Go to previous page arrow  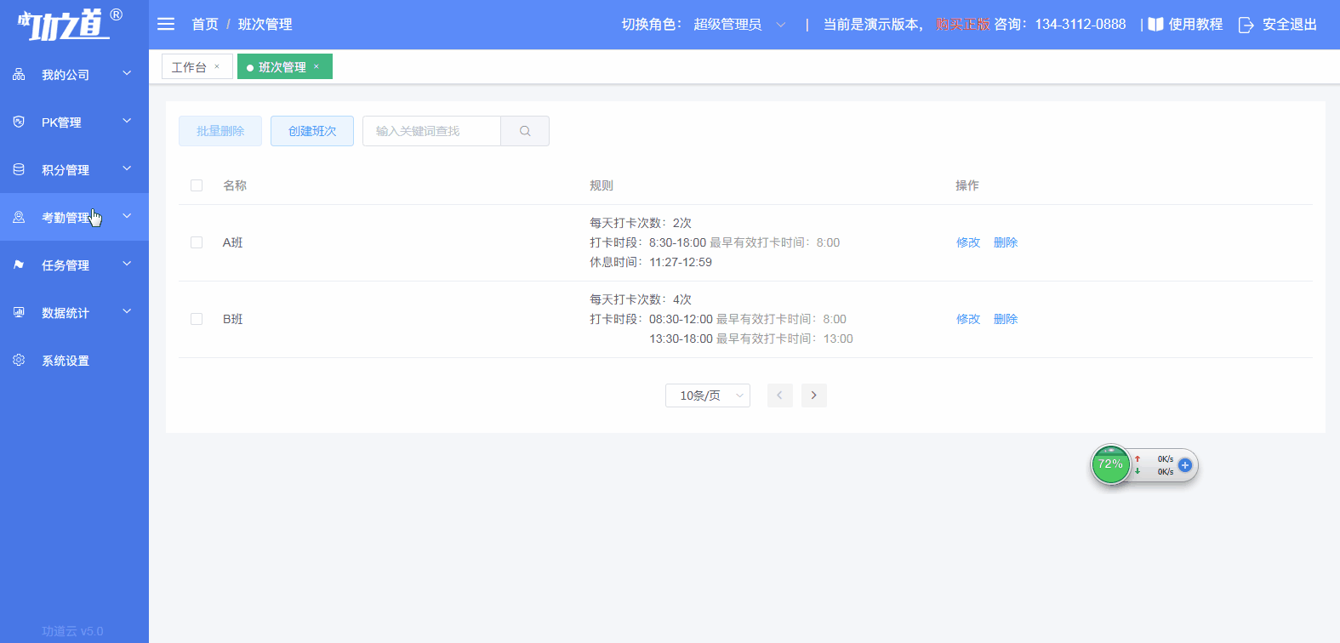click(779, 395)
